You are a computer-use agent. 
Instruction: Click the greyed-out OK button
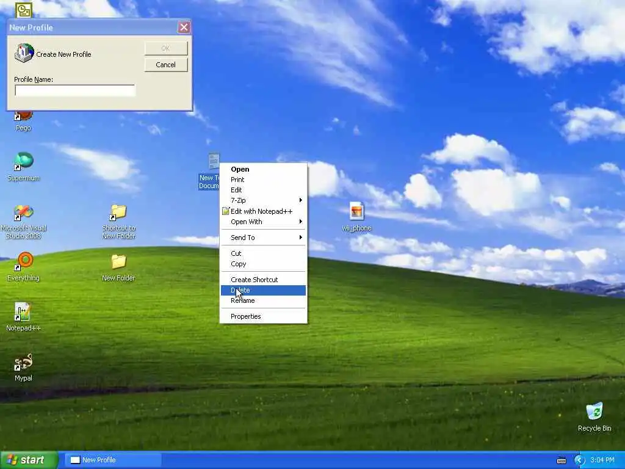166,48
